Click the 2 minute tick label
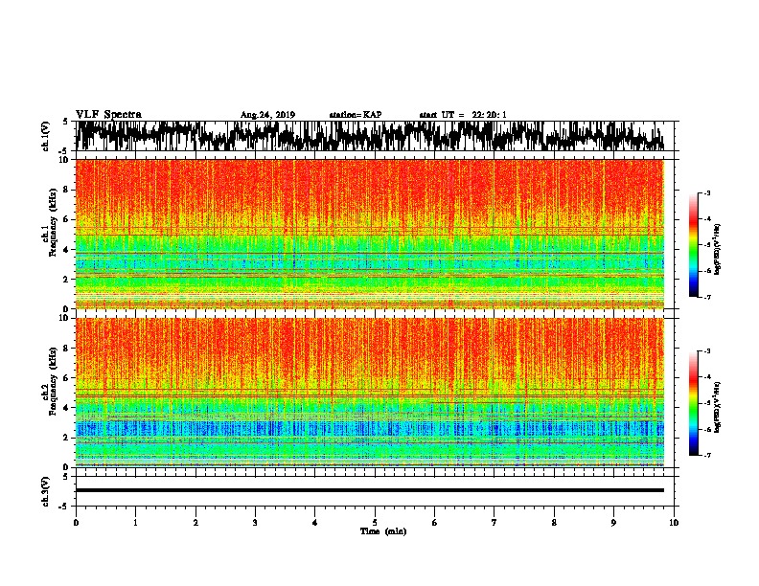The height and width of the screenshot is (586, 759). pos(195,522)
